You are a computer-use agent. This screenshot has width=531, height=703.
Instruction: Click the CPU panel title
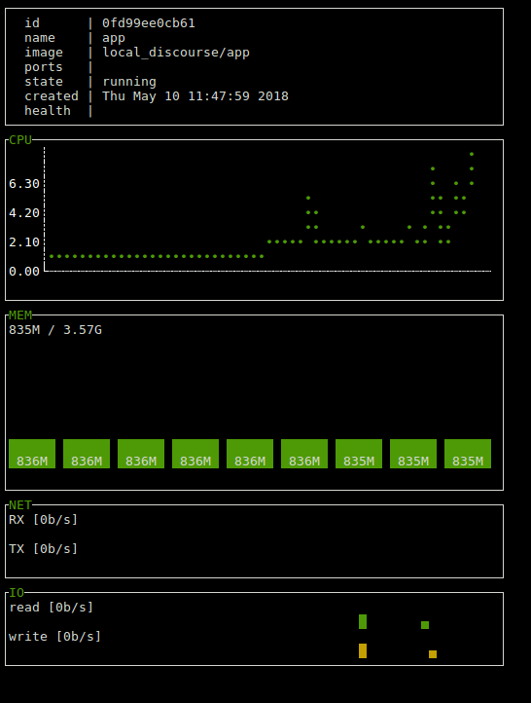click(20, 140)
